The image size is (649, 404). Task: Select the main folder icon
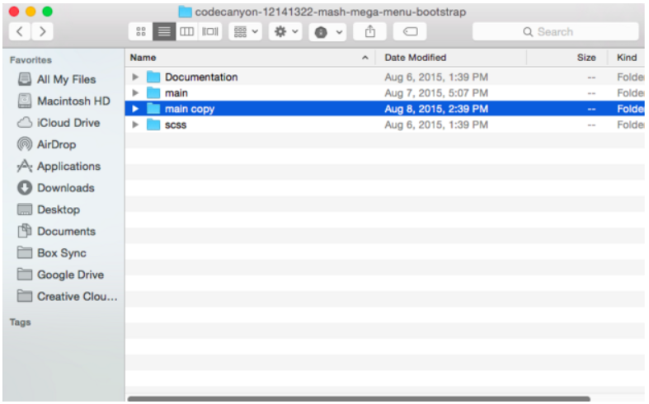(153, 92)
